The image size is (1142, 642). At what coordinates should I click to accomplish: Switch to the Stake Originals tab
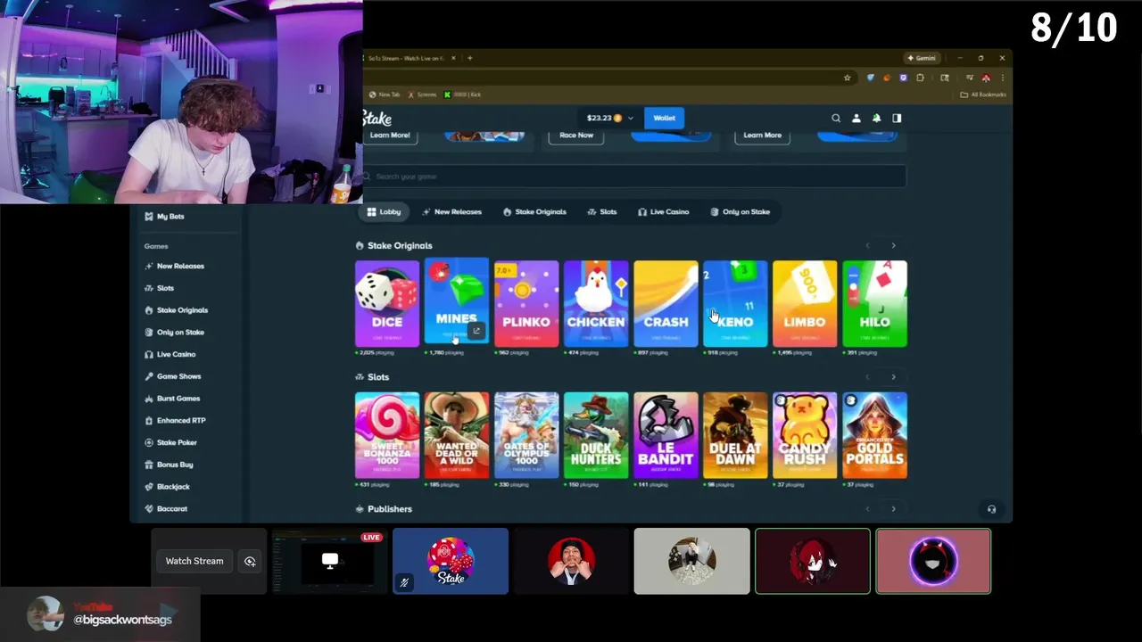[535, 212]
